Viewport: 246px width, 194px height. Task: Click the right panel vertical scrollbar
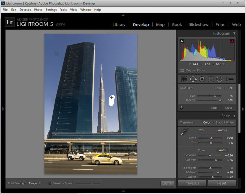[240, 108]
